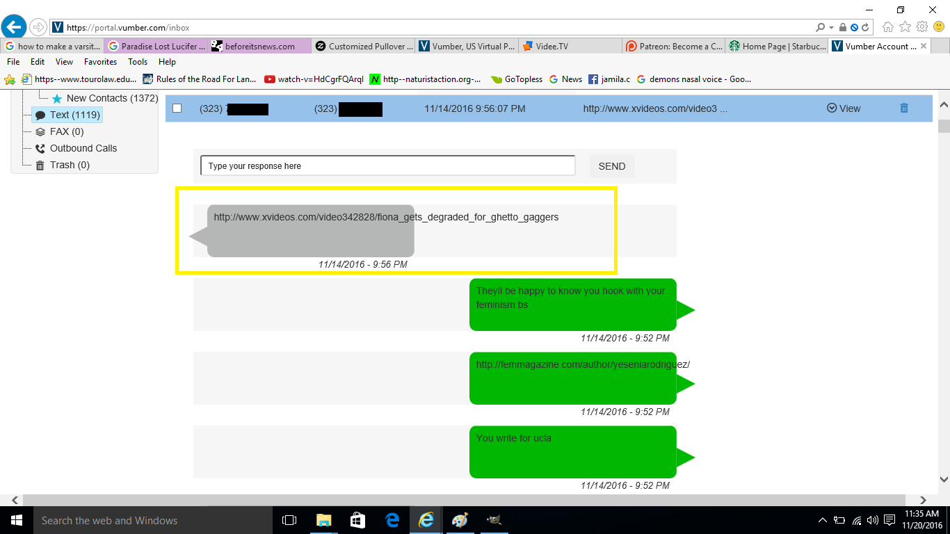Open the Help menu

[x=167, y=62]
